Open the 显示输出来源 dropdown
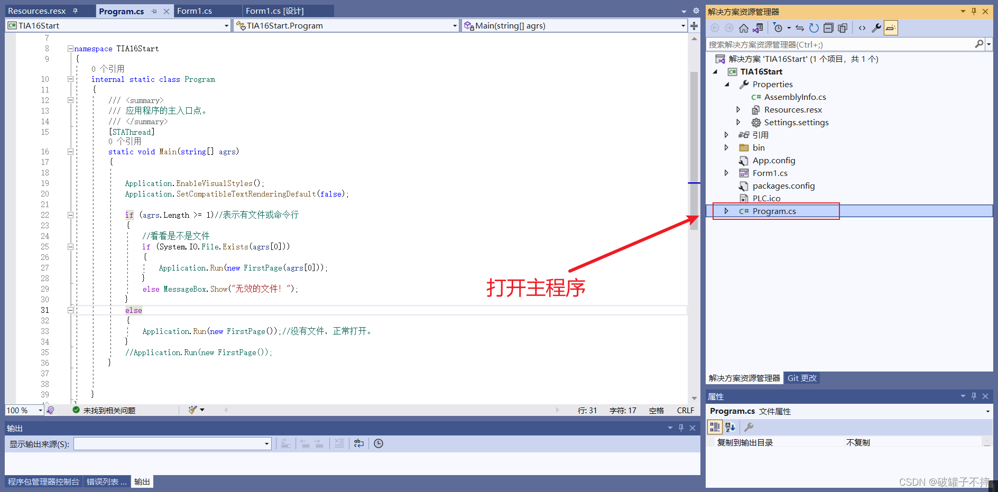998x492 pixels. (x=266, y=444)
